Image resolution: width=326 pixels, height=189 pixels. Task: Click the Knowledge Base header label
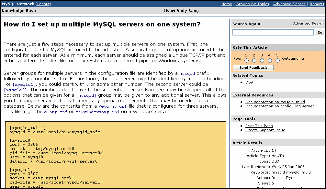(19, 11)
